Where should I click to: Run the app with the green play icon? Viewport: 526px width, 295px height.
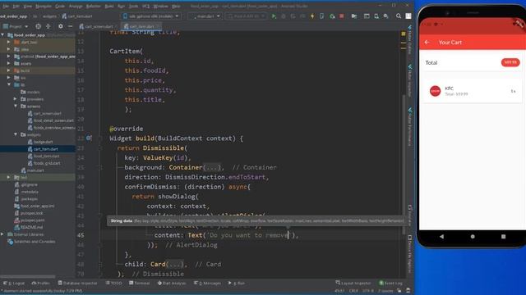point(274,16)
